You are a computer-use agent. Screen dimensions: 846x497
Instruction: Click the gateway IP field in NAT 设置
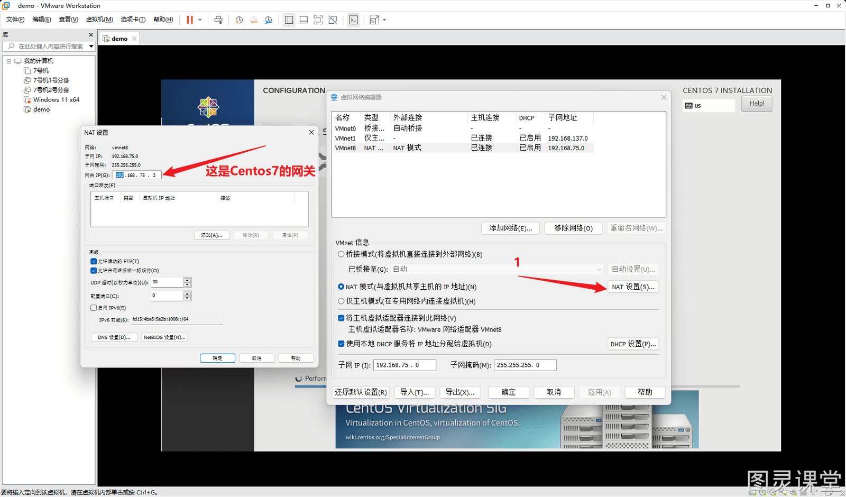[136, 175]
